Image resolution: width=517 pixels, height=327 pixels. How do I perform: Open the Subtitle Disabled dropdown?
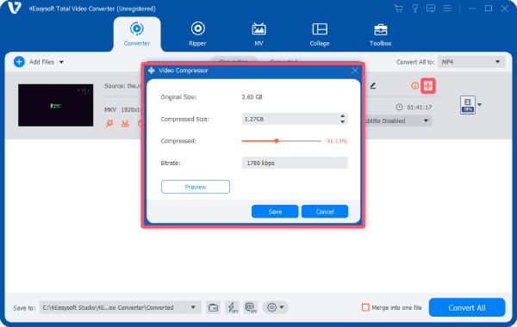[397, 120]
